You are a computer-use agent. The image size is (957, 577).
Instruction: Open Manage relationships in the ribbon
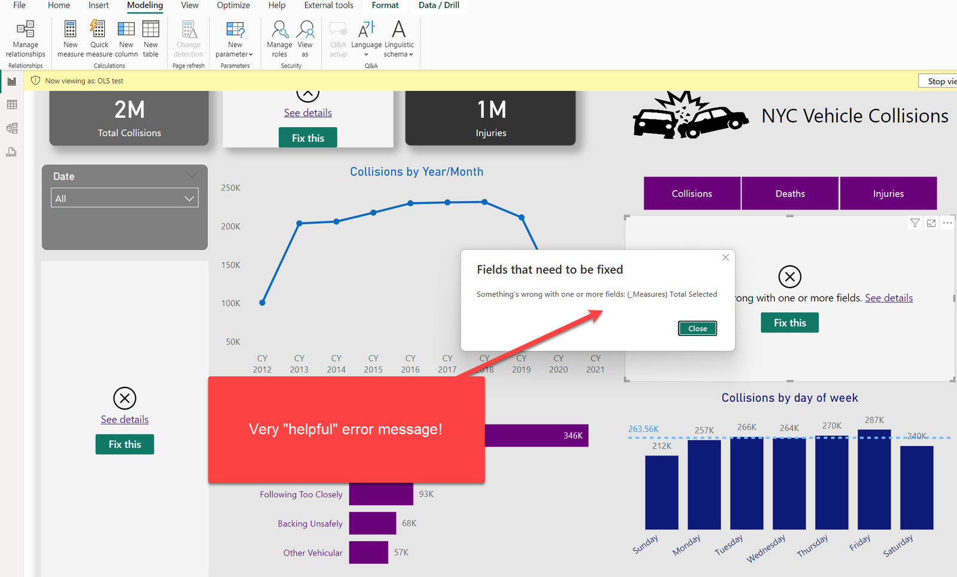tap(25, 39)
